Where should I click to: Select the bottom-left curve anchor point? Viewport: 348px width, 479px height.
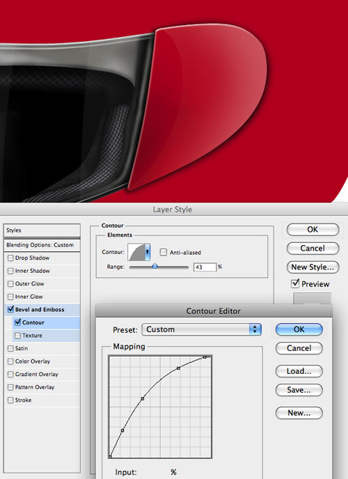pos(110,457)
